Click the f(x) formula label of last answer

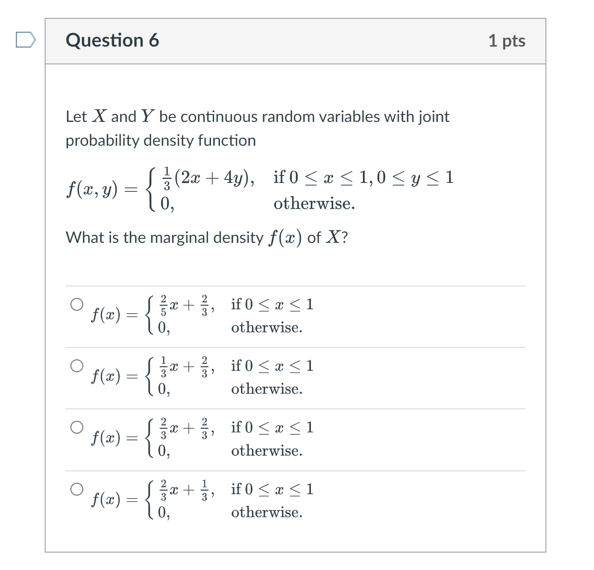pos(106,500)
